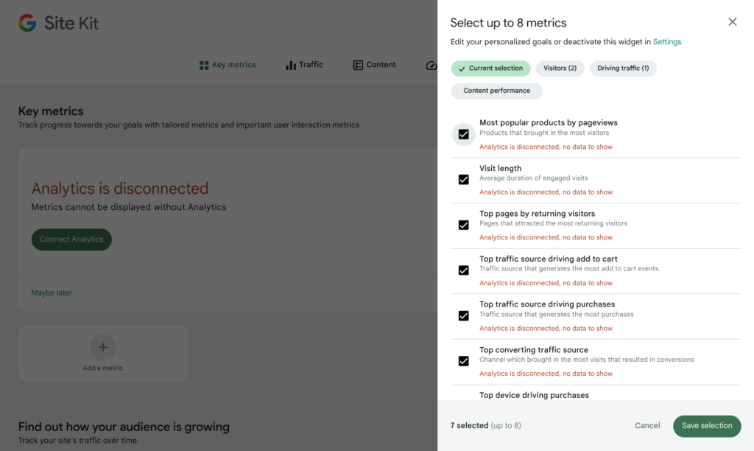
Task: Switch to the Visitors (2) chip
Action: (x=560, y=69)
